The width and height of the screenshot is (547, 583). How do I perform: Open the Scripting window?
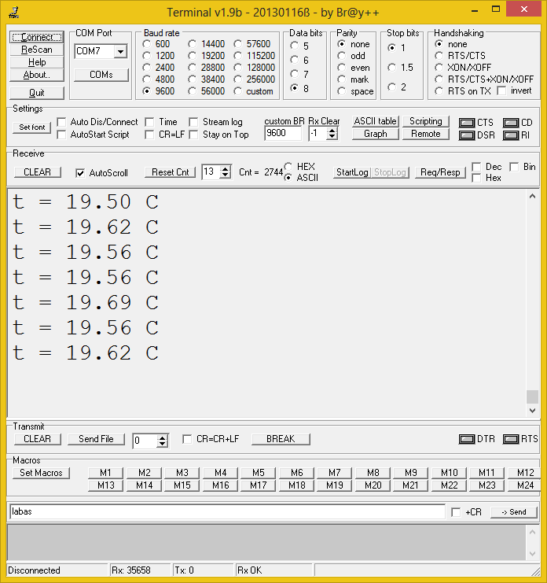425,121
